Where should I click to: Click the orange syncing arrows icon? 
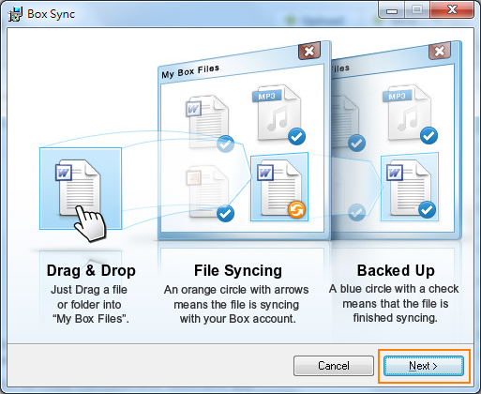click(x=296, y=209)
